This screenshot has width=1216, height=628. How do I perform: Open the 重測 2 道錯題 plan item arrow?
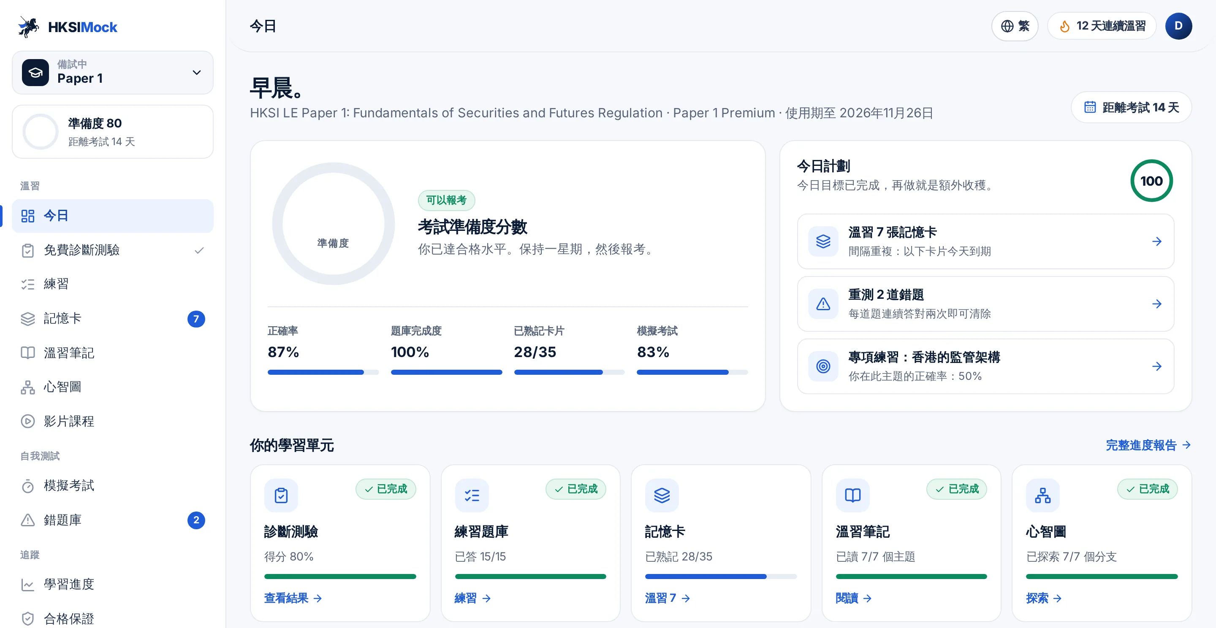click(x=1156, y=304)
